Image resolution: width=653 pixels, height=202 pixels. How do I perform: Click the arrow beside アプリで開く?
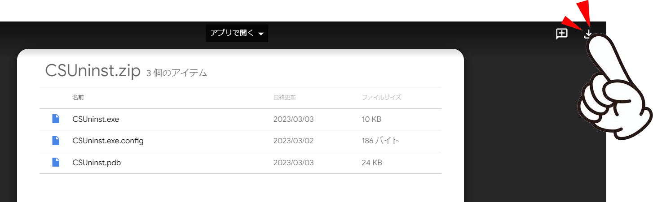click(260, 34)
